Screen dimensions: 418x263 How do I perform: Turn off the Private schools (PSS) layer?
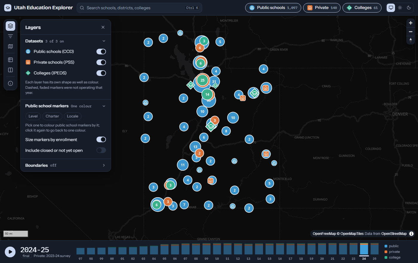[x=101, y=62]
